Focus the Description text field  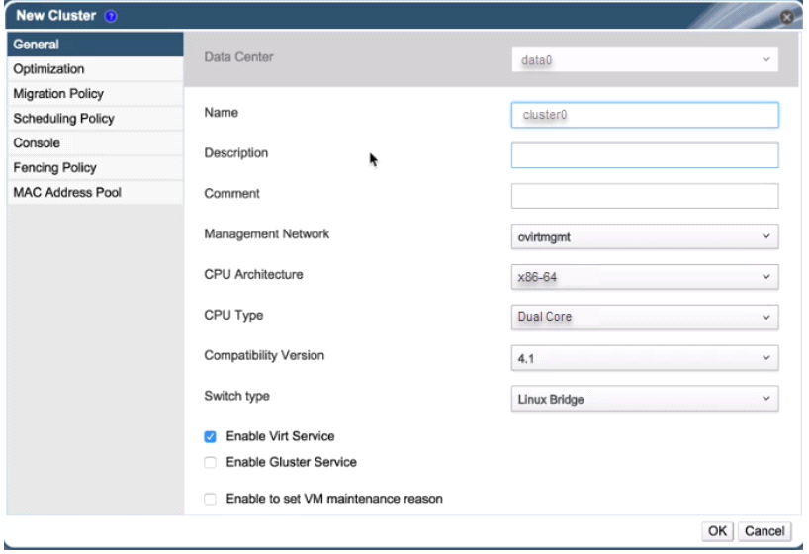[645, 155]
